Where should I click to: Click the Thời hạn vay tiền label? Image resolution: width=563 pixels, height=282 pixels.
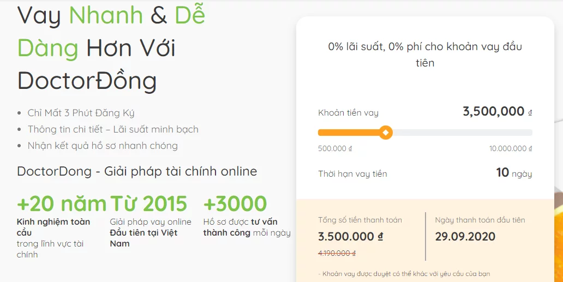click(352, 174)
